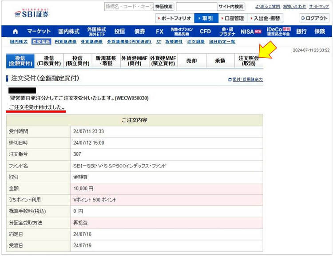The height and width of the screenshot is (256, 333).
Task: Click 金額買 transaction type value
Action: pyautogui.click(x=80, y=177)
